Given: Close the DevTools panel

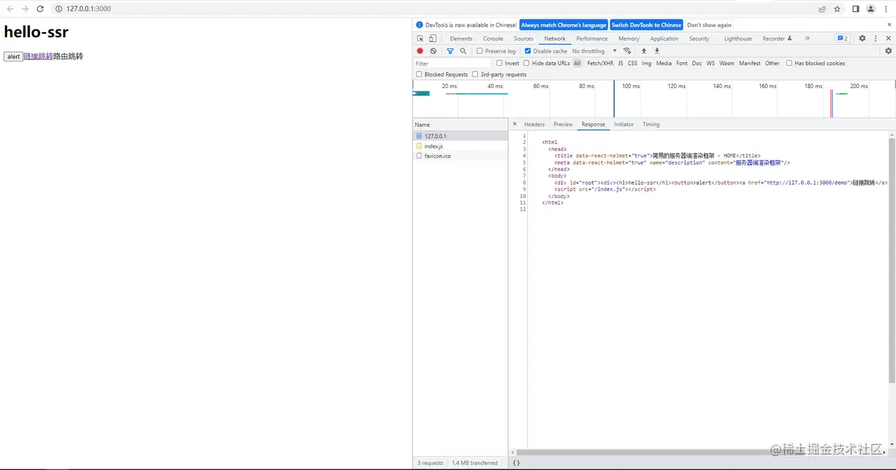Looking at the screenshot, I should pos(889,38).
